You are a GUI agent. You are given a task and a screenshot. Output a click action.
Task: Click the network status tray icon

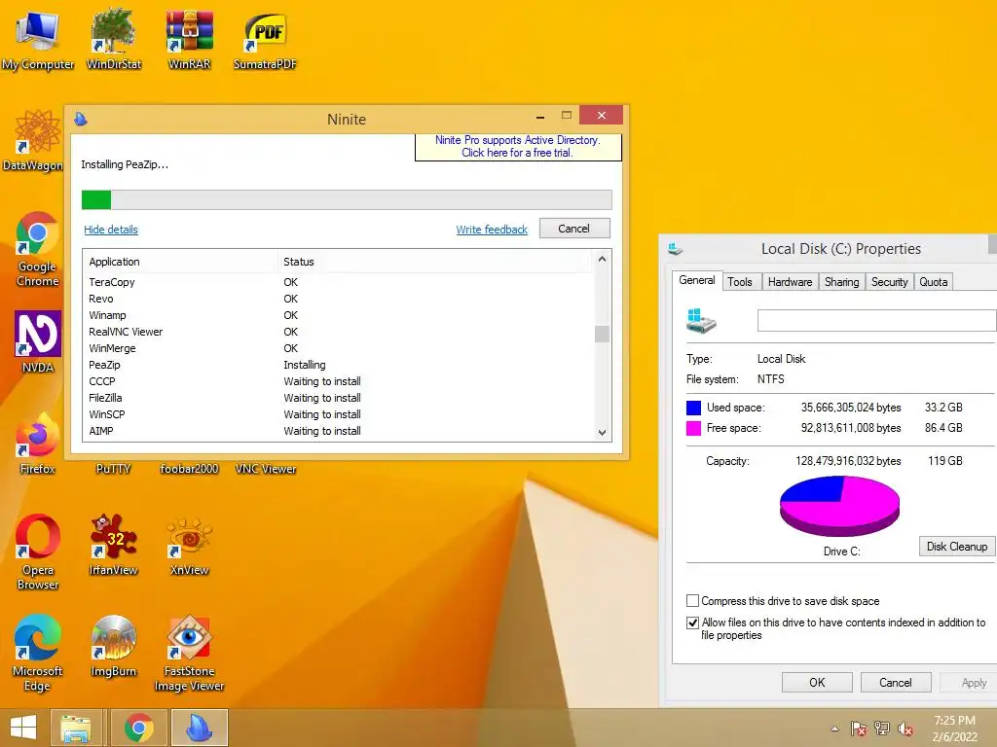click(x=882, y=729)
